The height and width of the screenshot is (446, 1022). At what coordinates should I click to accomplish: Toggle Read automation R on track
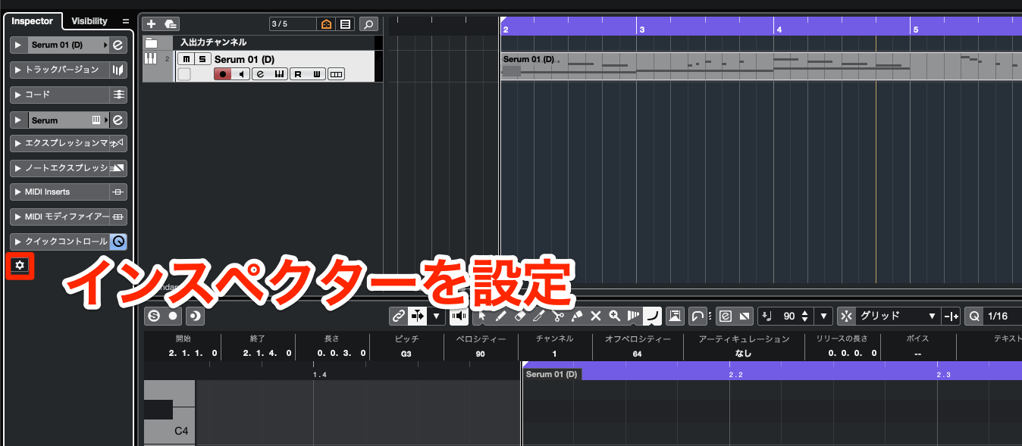pyautogui.click(x=299, y=73)
